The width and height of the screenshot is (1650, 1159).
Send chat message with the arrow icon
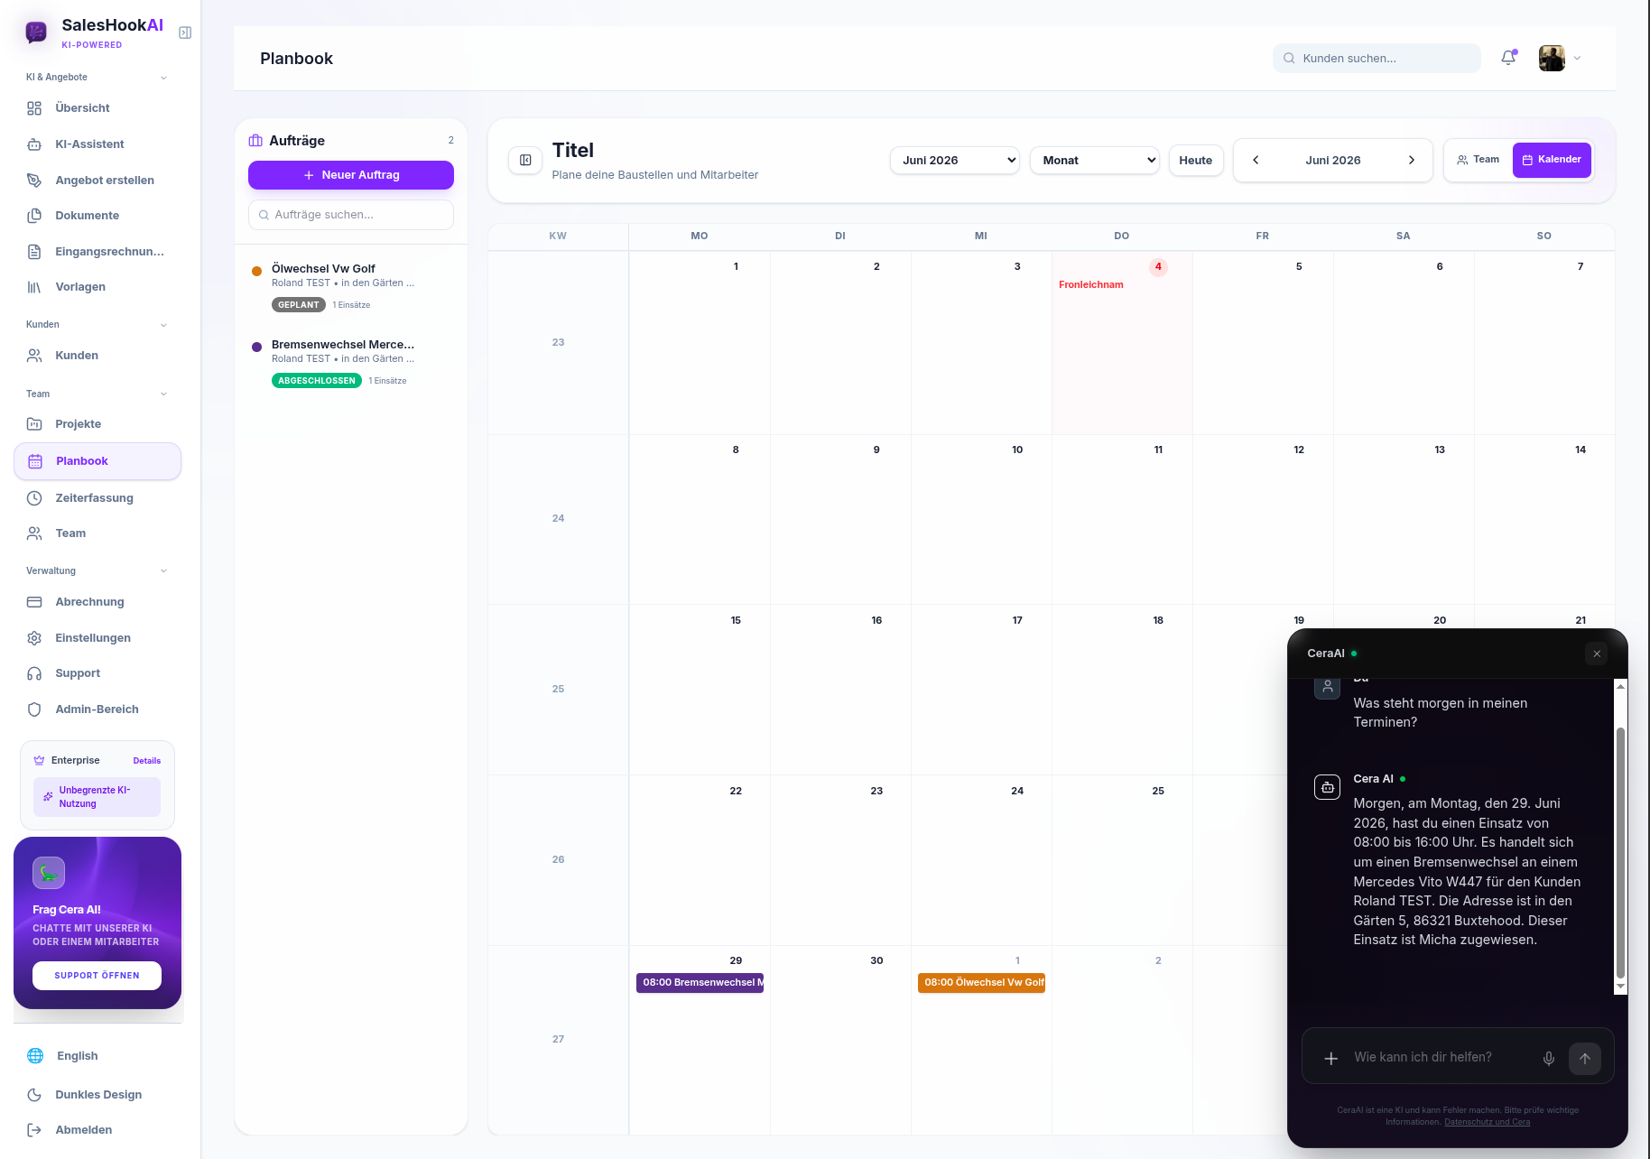tap(1585, 1058)
